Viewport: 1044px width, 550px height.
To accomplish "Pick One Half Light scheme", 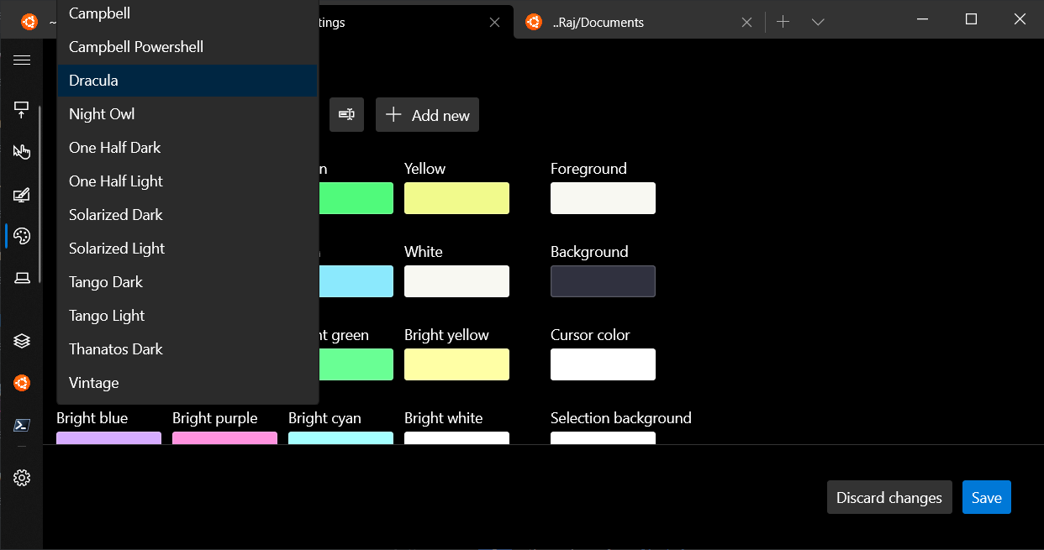I will click(x=188, y=181).
